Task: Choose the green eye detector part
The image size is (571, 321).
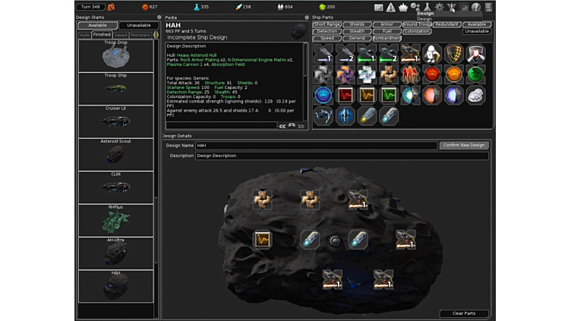Action: pyautogui.click(x=476, y=74)
